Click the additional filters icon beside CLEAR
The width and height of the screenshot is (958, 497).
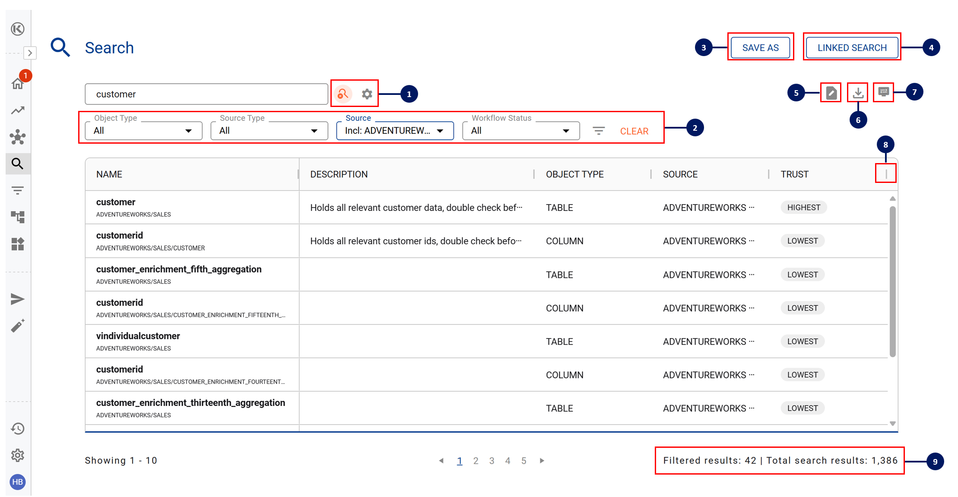[598, 131]
